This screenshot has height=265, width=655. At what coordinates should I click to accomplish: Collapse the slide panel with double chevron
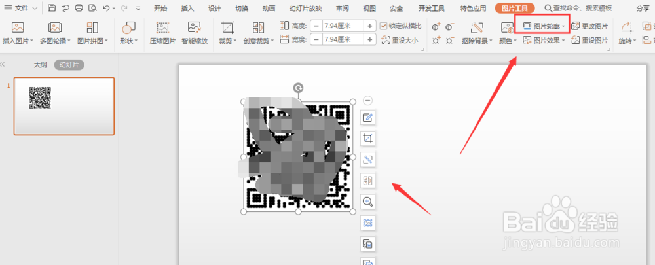pyautogui.click(x=3, y=65)
